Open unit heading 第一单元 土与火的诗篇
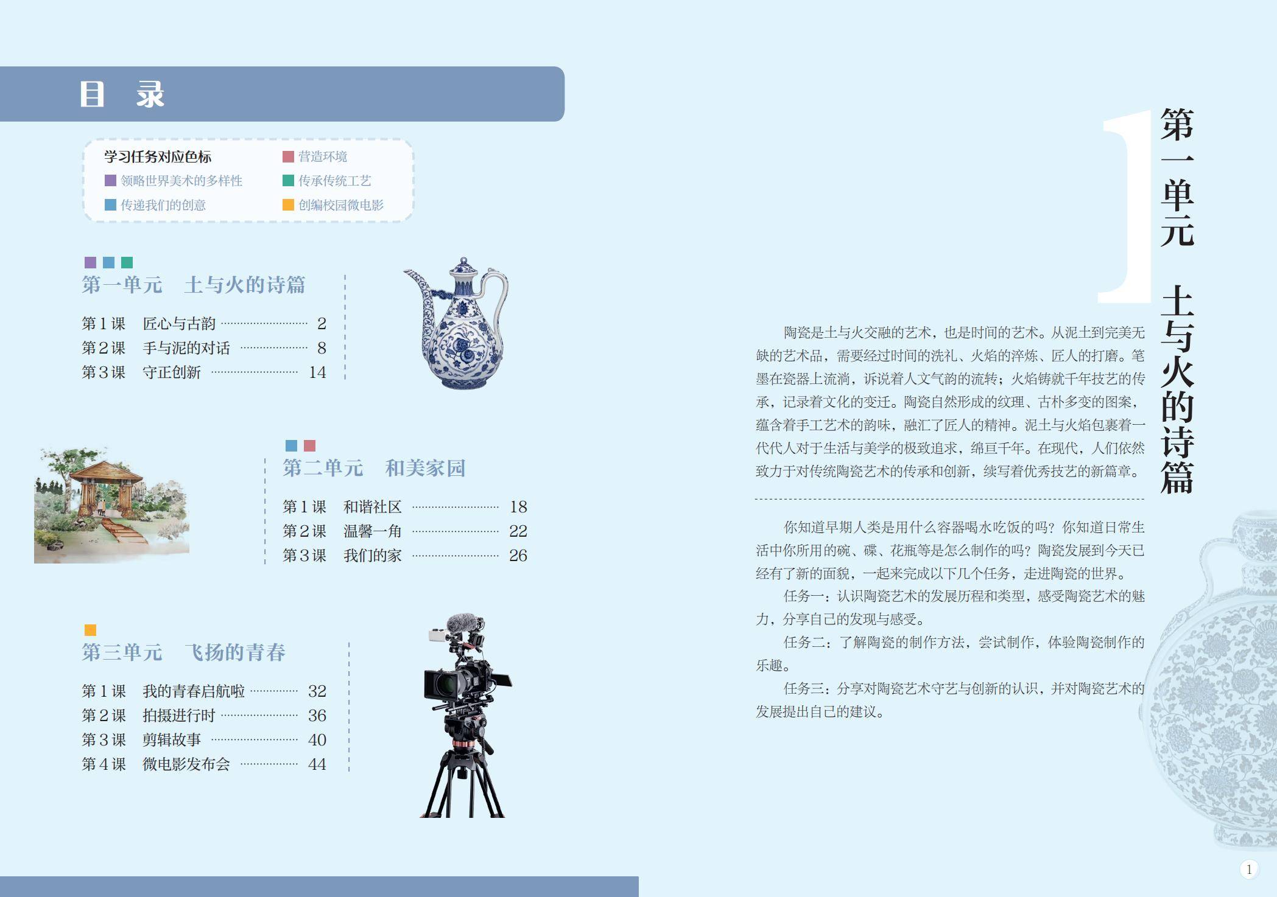The image size is (1277, 897). pos(194,285)
